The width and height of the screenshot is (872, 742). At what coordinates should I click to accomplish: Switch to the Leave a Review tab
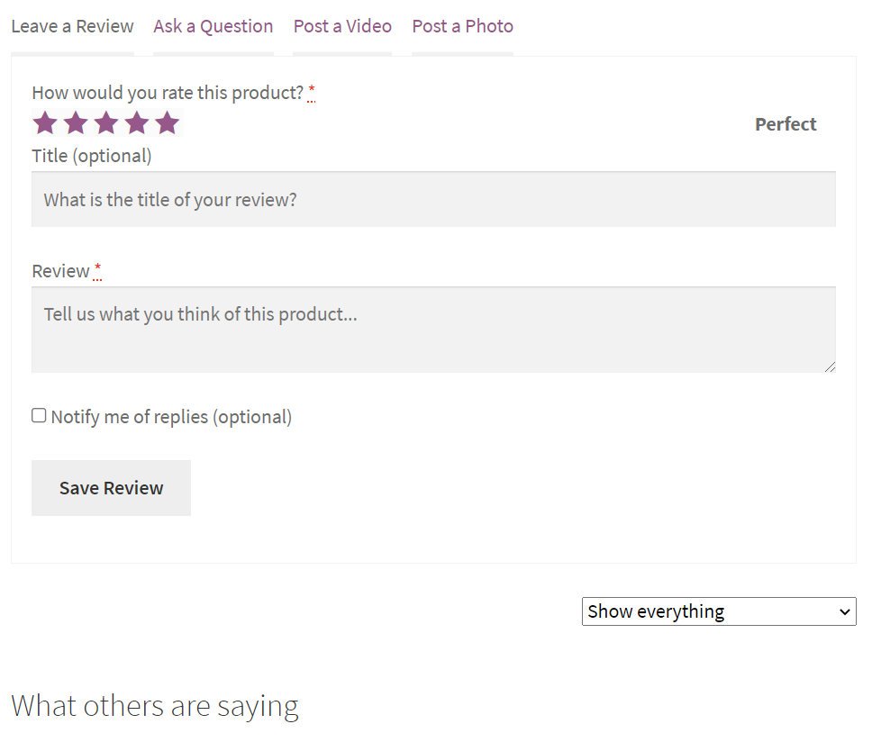[72, 26]
